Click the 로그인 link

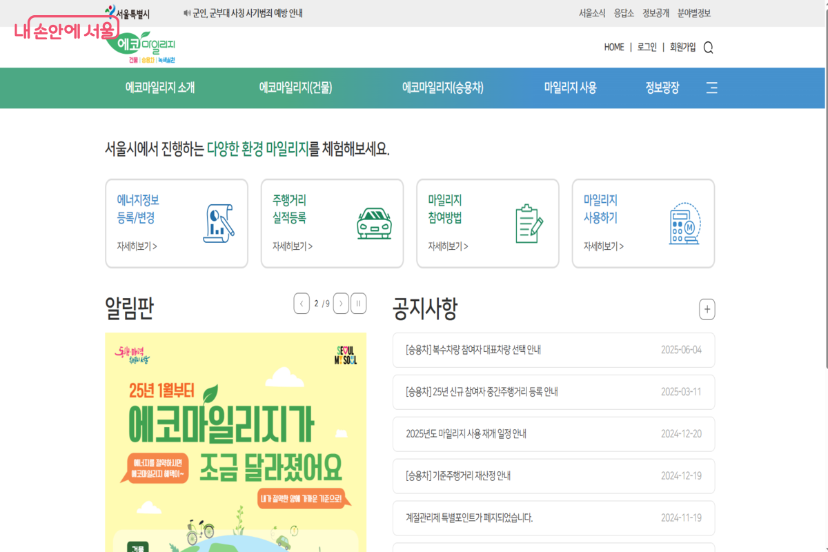click(x=647, y=47)
